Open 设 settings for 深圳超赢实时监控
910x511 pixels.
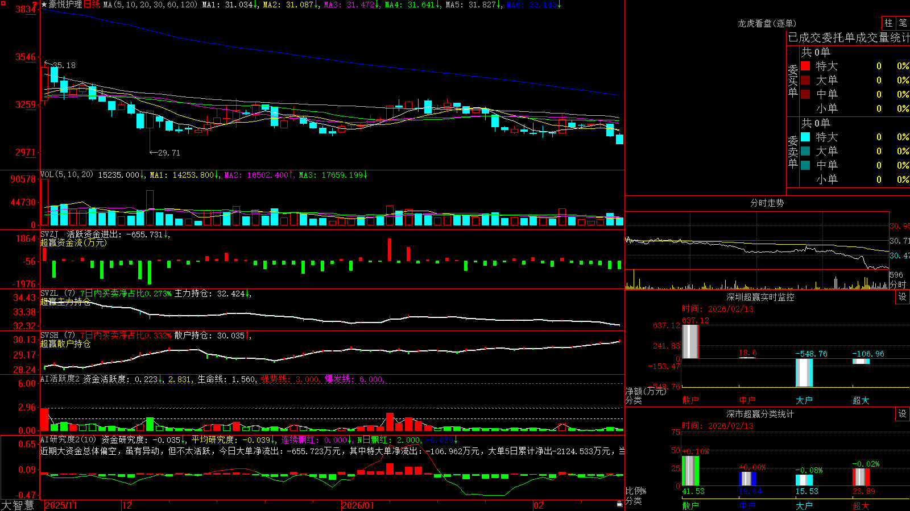click(903, 297)
